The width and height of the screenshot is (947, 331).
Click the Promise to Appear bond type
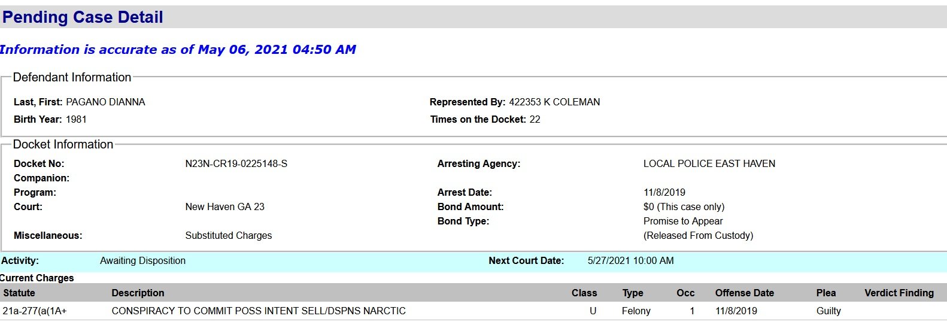(683, 221)
